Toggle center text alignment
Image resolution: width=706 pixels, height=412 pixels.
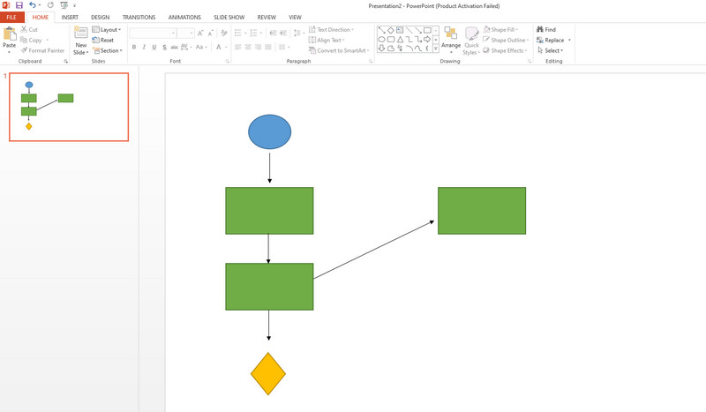(248, 47)
